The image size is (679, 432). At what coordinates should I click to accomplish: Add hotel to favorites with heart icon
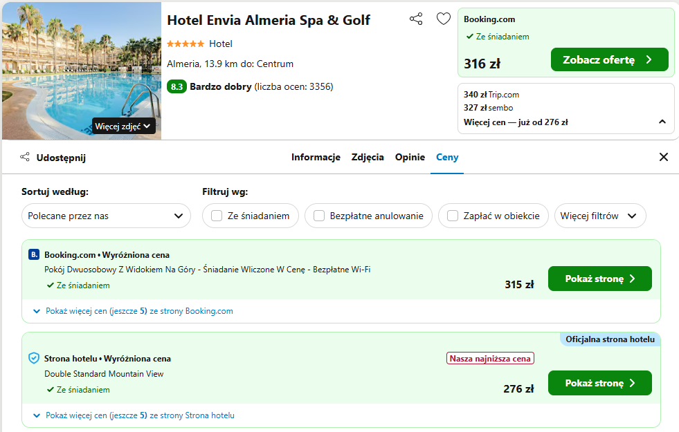(444, 19)
